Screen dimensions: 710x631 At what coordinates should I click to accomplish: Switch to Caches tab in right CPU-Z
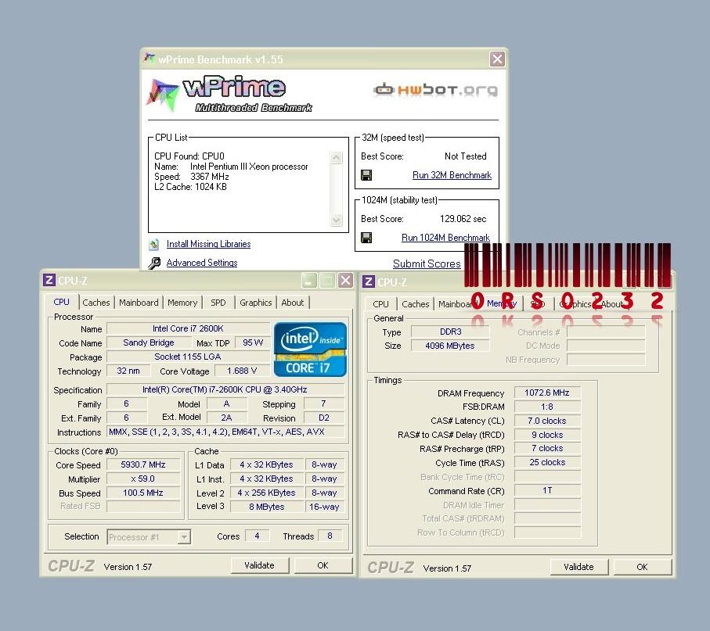point(415,304)
